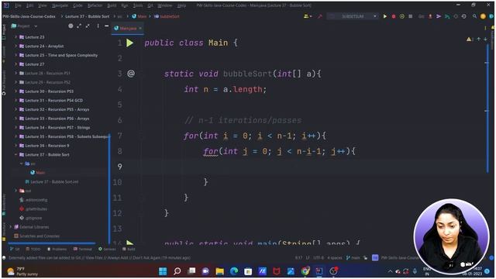Select Main file in project tree
Screen dimensions: 496x279
point(38,173)
